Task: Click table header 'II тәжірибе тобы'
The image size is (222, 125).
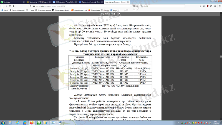Action: 142,58
